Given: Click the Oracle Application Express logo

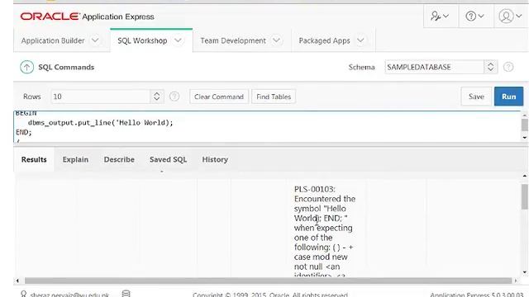Looking at the screenshot, I should pos(87,16).
